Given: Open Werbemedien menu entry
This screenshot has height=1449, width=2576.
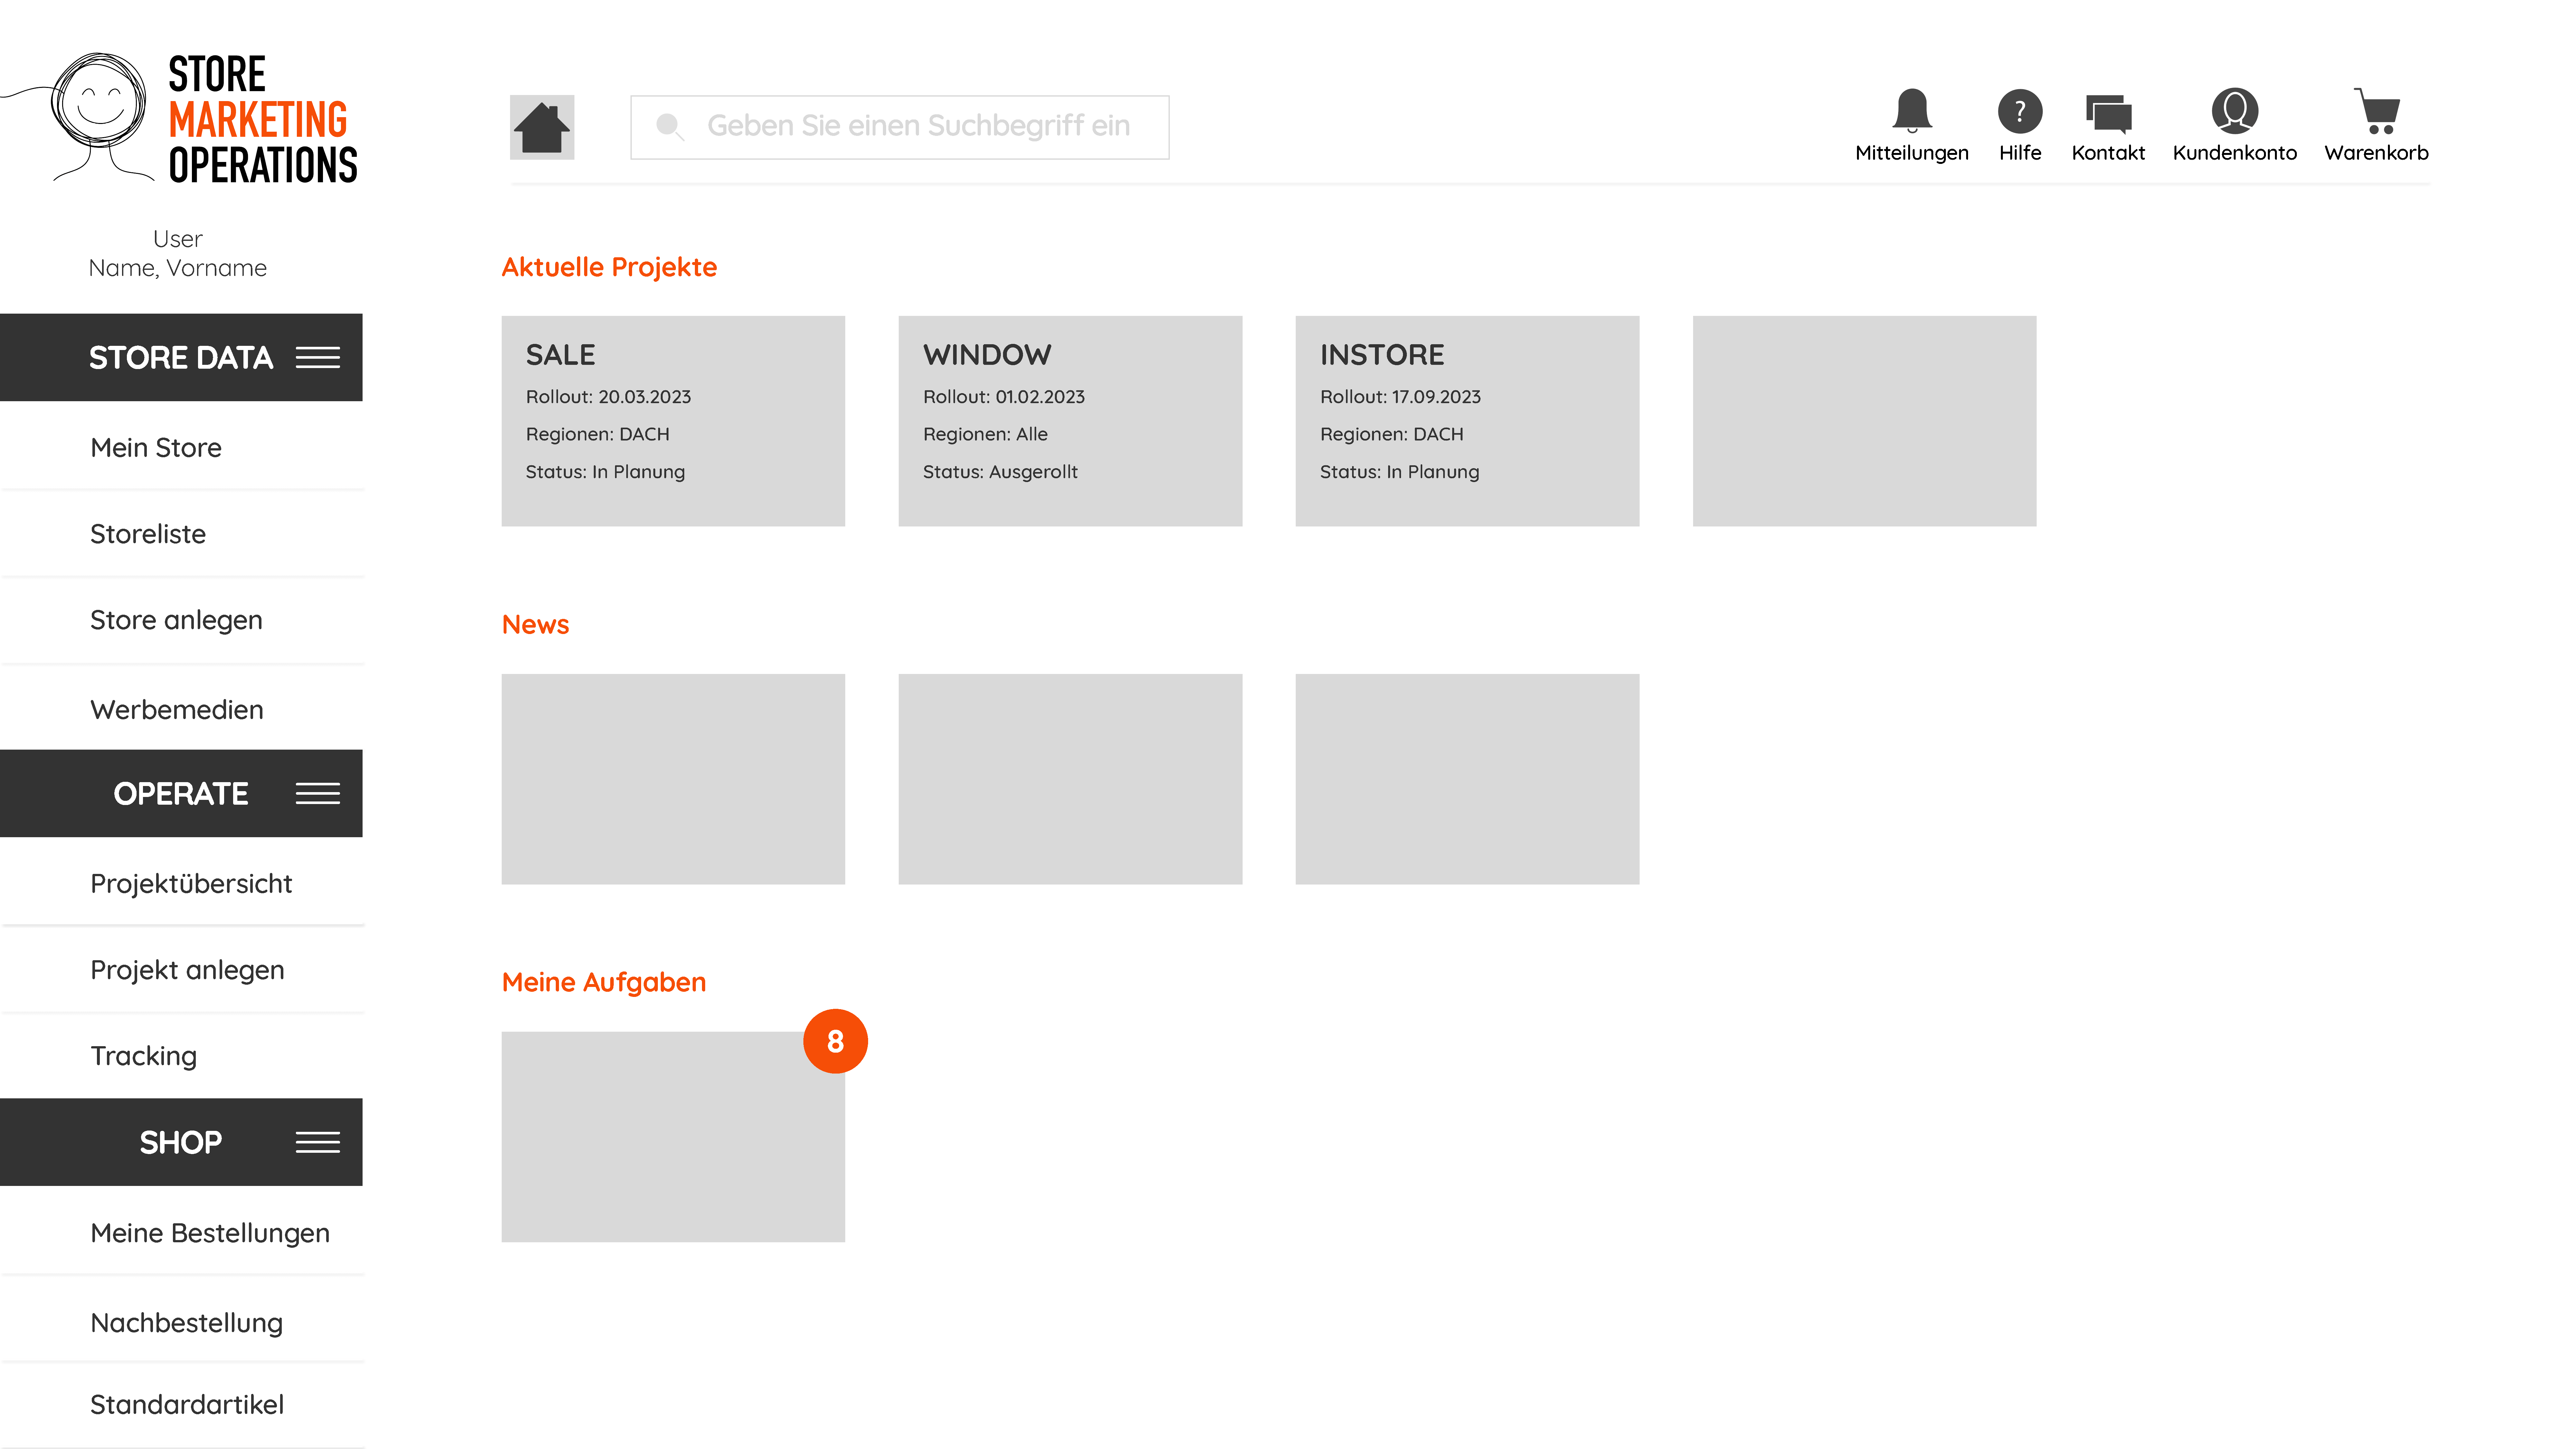Looking at the screenshot, I should click(181, 709).
